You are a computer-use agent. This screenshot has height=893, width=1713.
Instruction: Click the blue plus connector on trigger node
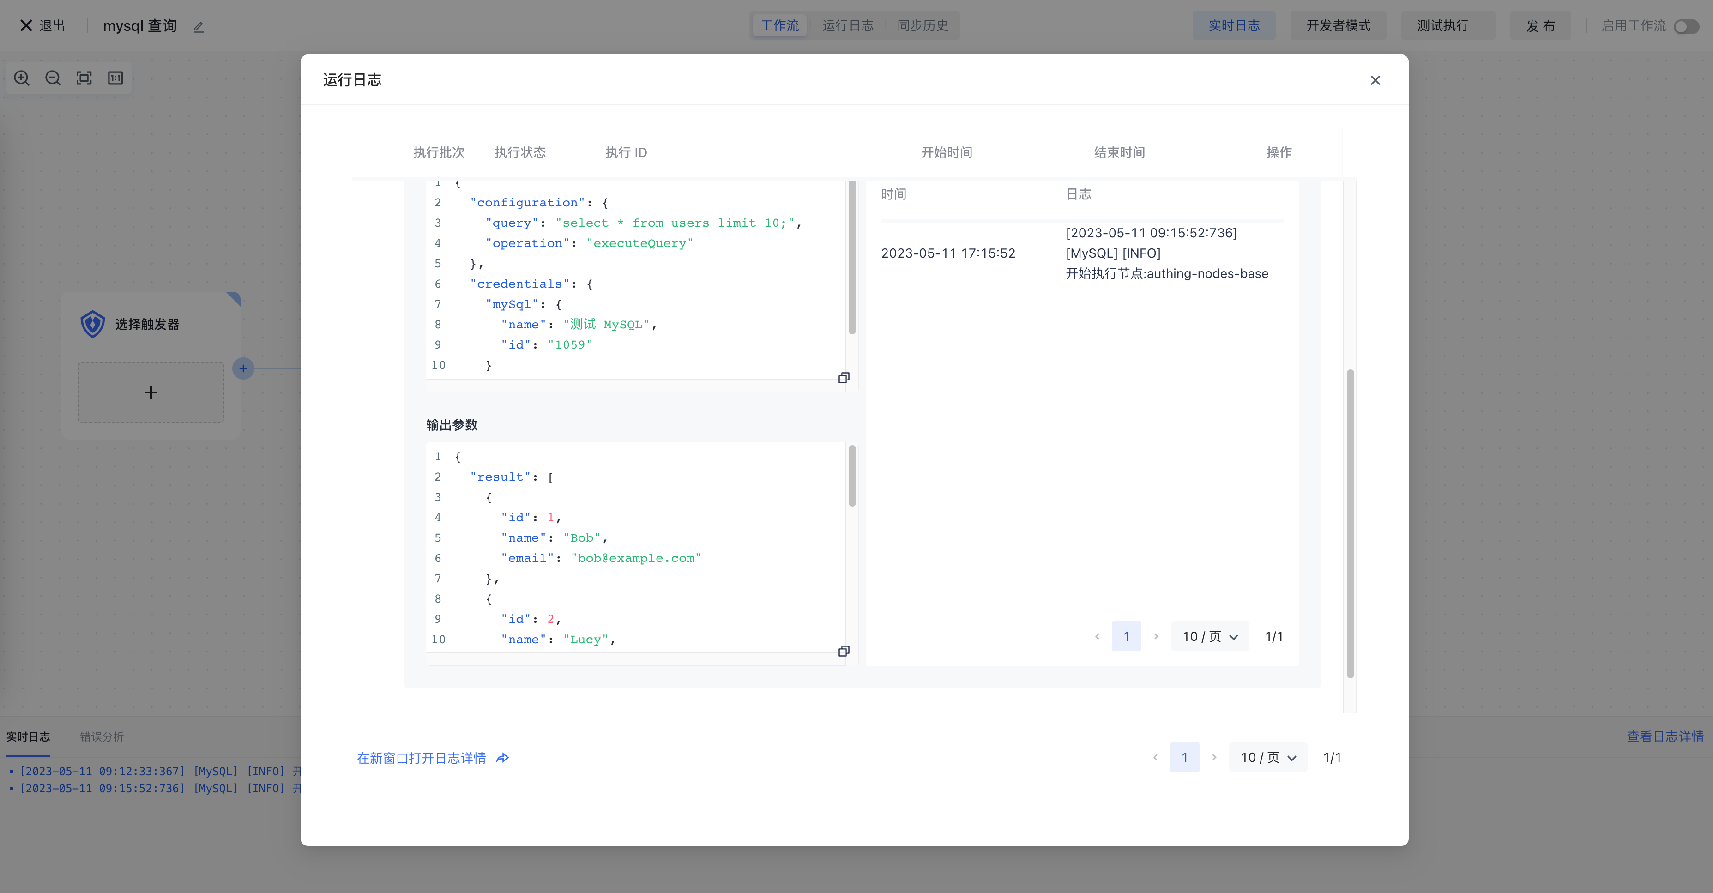(x=243, y=368)
